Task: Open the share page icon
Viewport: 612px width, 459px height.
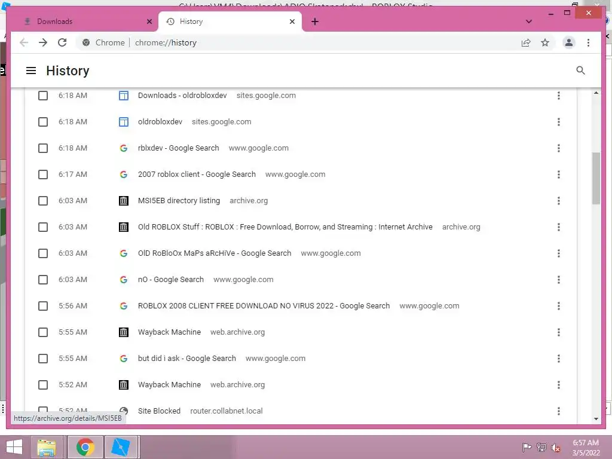Action: point(526,42)
